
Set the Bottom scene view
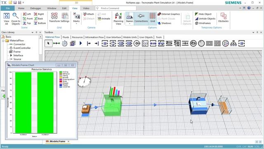[40, 23]
